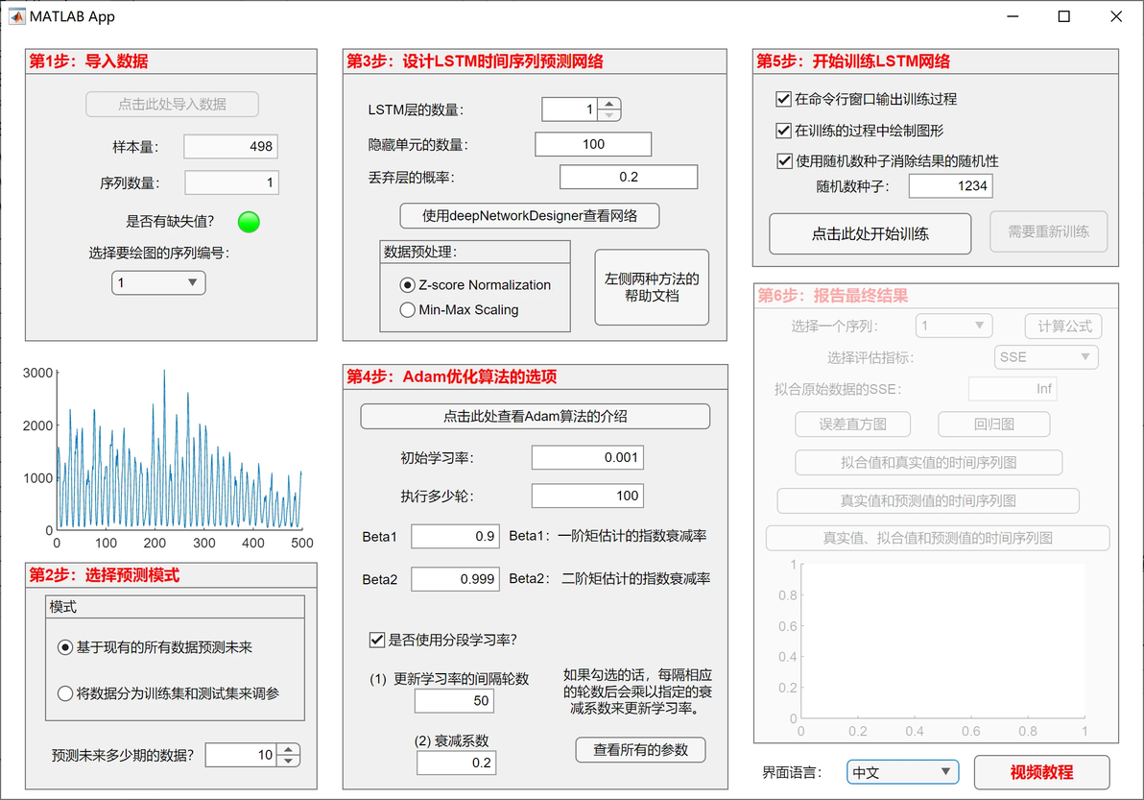Open the 视频教程 button
This screenshot has height=800, width=1144.
point(1042,772)
